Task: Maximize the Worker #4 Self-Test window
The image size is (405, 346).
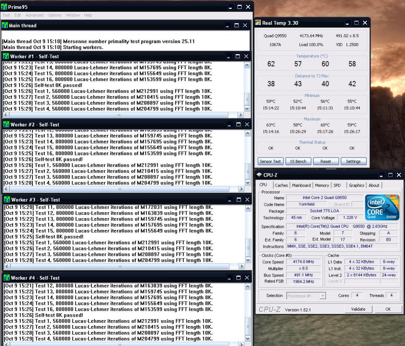Action: coord(238,278)
